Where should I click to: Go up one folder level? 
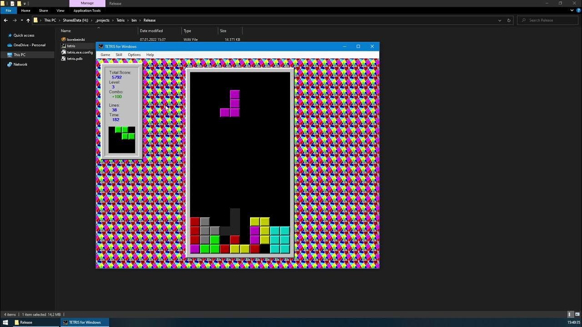point(28,20)
